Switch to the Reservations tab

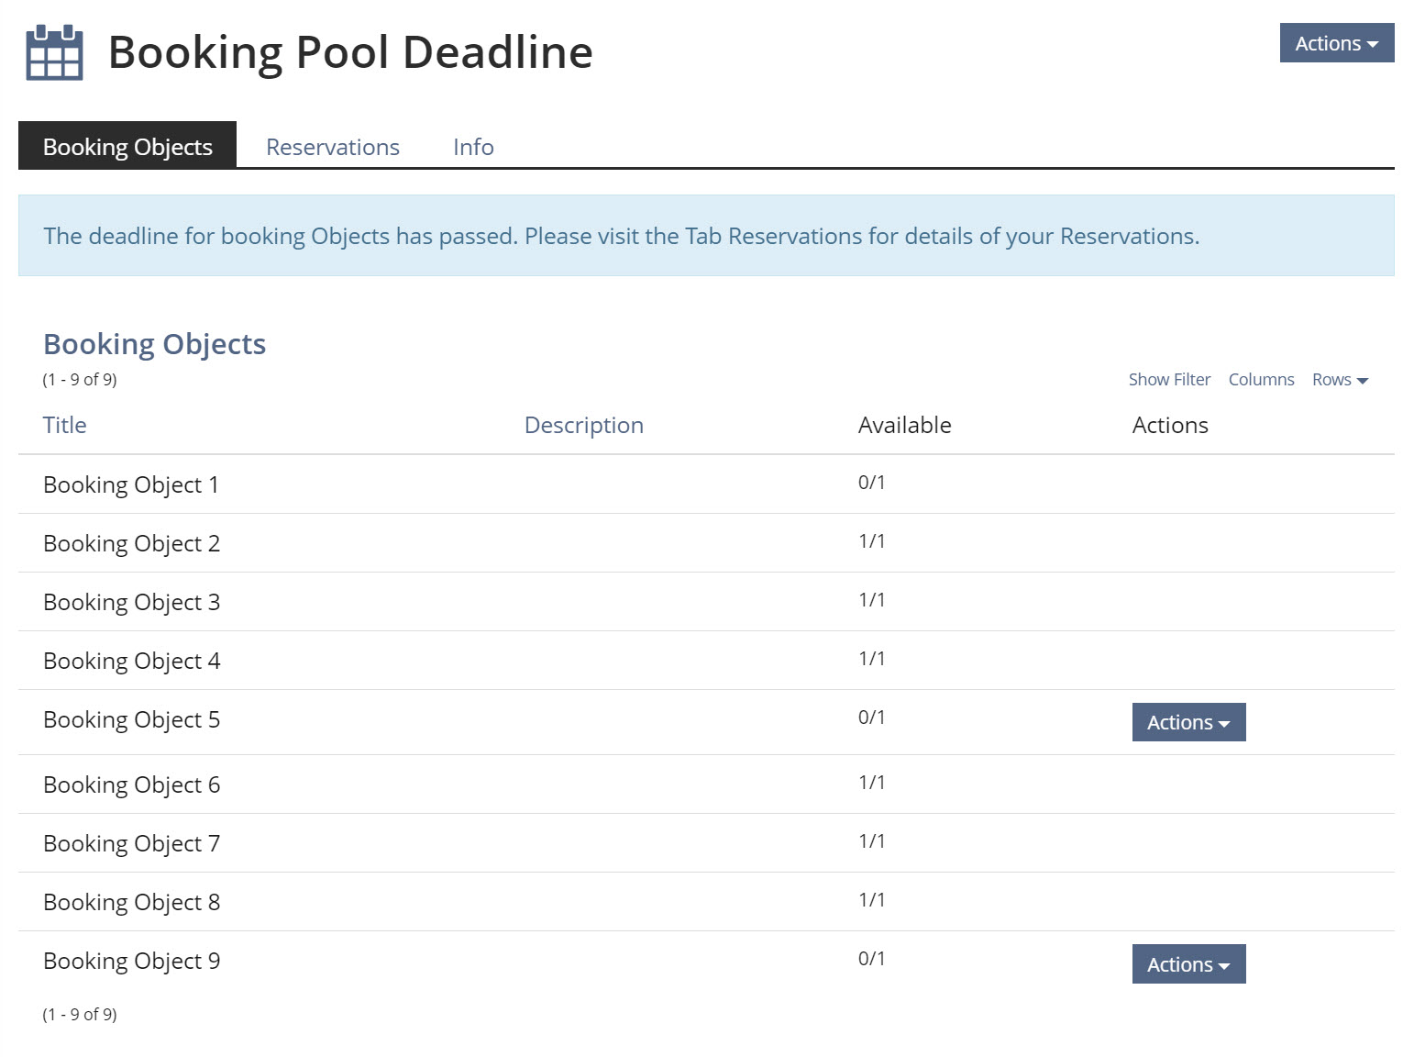[x=332, y=147]
